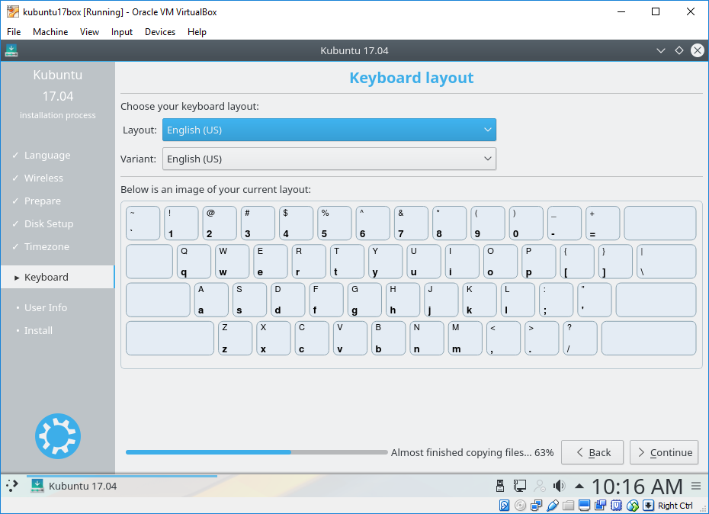Open the KDE application launcher icon

pos(12,486)
